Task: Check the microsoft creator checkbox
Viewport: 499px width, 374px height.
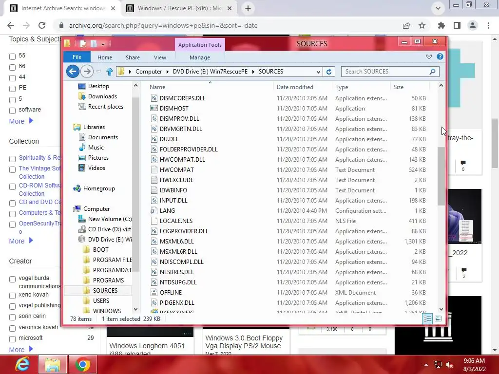Action: (12, 339)
